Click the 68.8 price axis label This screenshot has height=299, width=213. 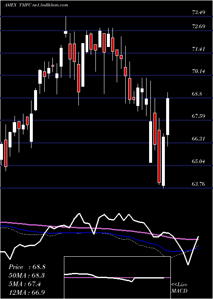coord(197,94)
